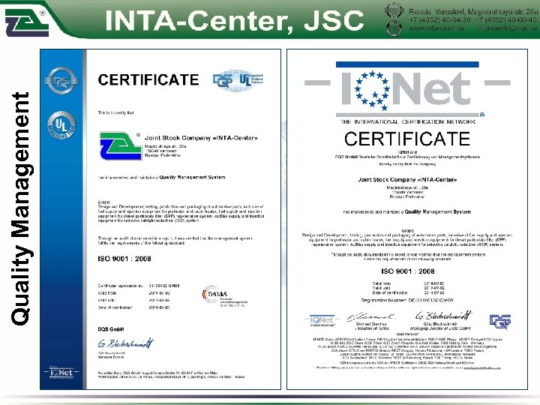
Task: Click the blue signature under DQS GmbH
Action: pos(126,343)
